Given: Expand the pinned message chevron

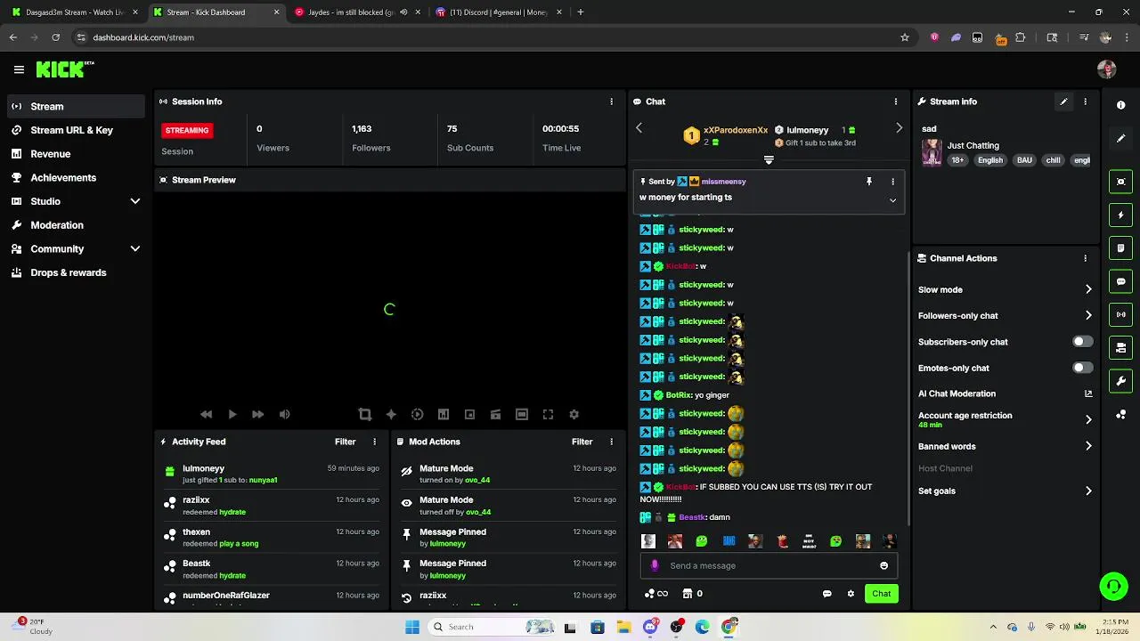Looking at the screenshot, I should [x=892, y=200].
